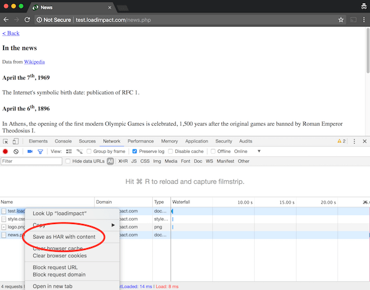Toggle the device toolbar icon

pyautogui.click(x=16, y=141)
